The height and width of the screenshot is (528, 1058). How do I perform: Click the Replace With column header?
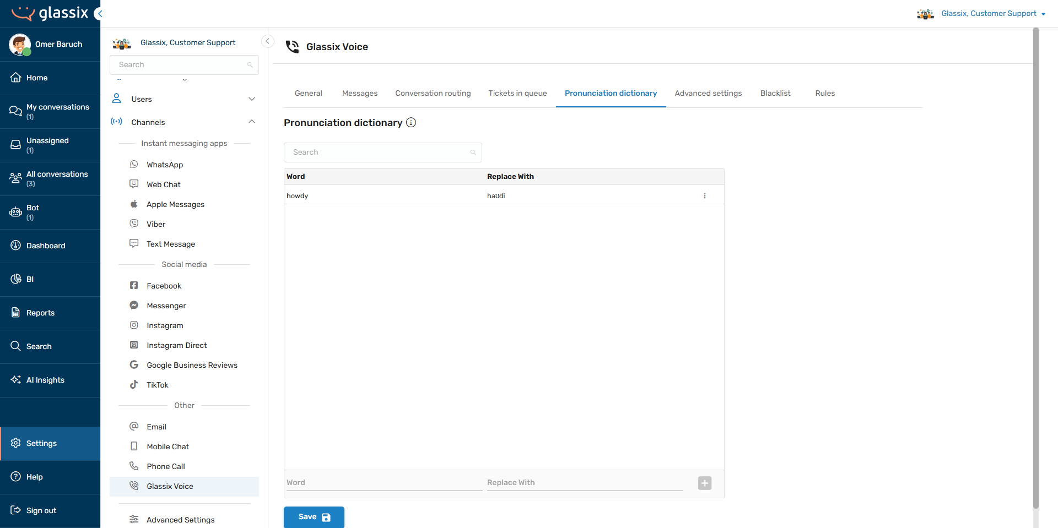510,177
